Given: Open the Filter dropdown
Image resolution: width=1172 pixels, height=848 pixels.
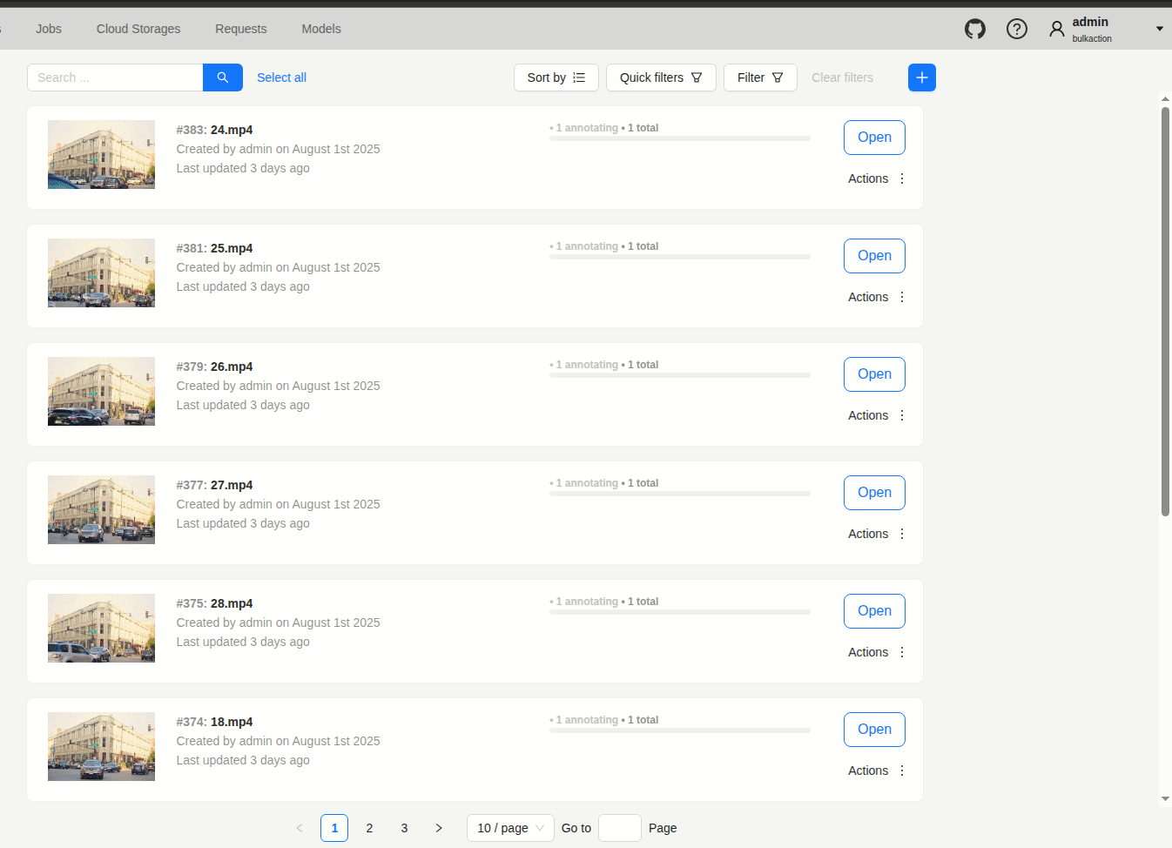Looking at the screenshot, I should pos(760,77).
